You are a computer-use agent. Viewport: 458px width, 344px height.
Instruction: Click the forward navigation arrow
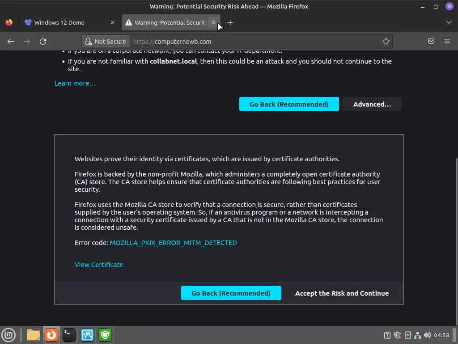pos(26,42)
